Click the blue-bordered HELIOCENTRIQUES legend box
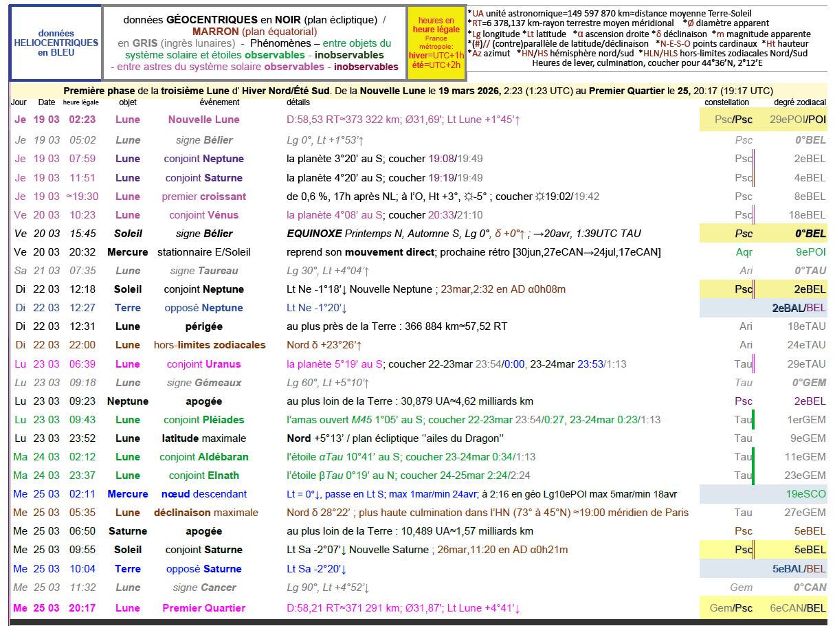 [56, 43]
